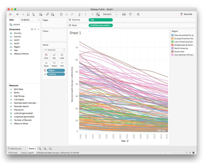Click the Clear sheet icon
Screen dimensions: 204x163
52,14
